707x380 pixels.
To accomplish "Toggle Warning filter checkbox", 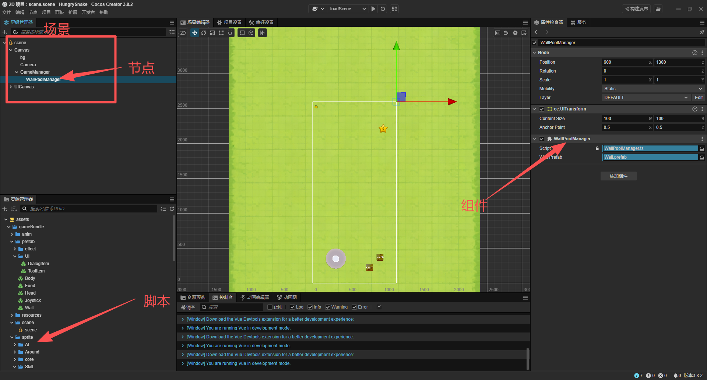I will coord(328,307).
